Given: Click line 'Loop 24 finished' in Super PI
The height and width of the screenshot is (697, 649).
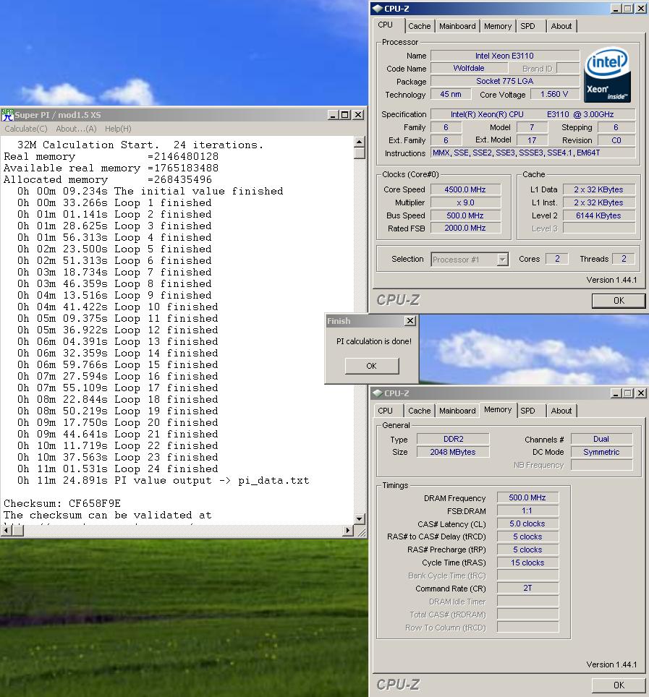Looking at the screenshot, I should click(x=118, y=469).
